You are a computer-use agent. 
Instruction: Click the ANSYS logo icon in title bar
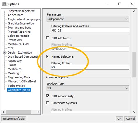(x=4, y=4)
